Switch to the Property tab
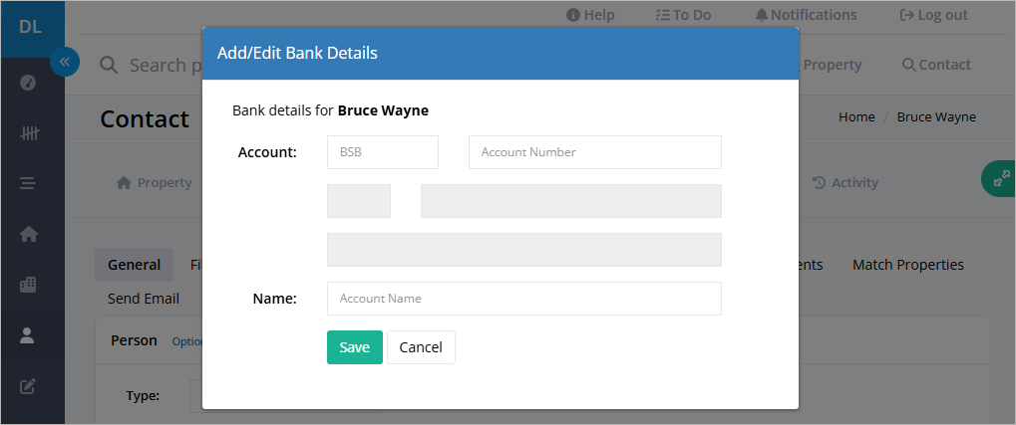1016x425 pixels. pos(155,183)
